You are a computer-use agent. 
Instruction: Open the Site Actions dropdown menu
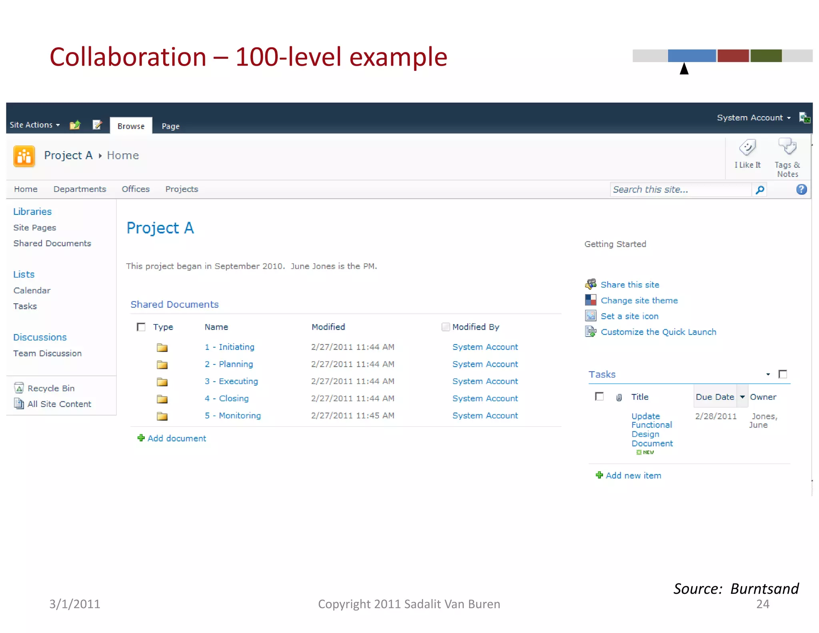coord(35,125)
